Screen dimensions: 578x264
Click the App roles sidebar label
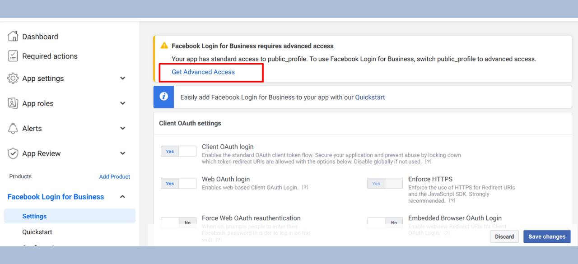(x=38, y=103)
